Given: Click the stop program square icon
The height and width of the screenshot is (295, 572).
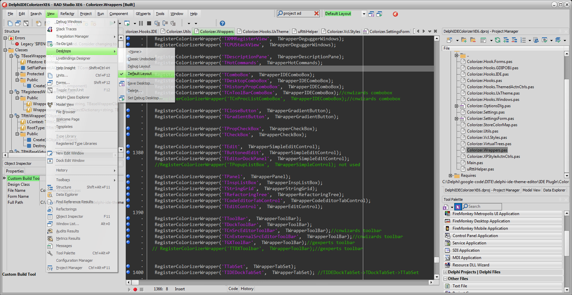Looking at the screenshot, I should 149,23.
